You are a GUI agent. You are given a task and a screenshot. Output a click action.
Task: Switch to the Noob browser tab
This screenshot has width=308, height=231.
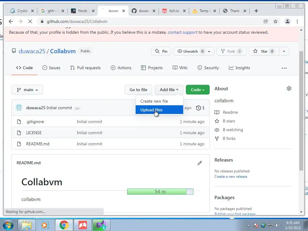tap(83, 11)
